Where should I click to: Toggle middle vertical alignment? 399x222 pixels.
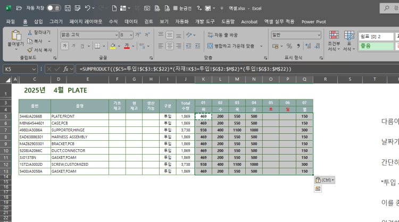[x=170, y=35]
